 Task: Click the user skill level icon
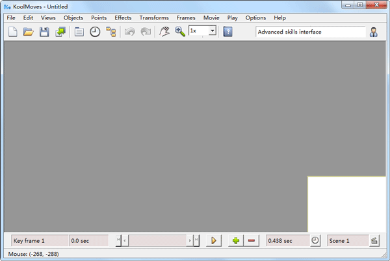[373, 32]
